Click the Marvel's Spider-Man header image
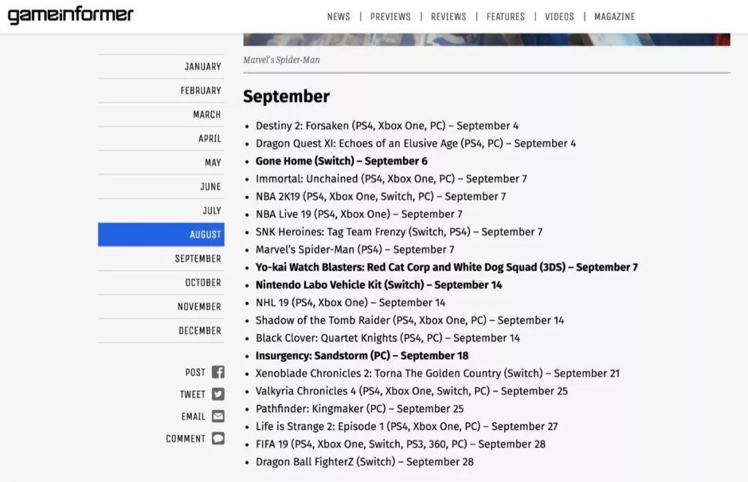Screen dimensions: 748x482 point(487,39)
